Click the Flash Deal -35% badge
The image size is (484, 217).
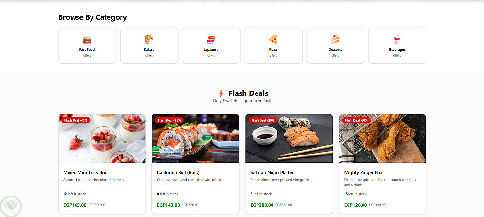(169, 120)
